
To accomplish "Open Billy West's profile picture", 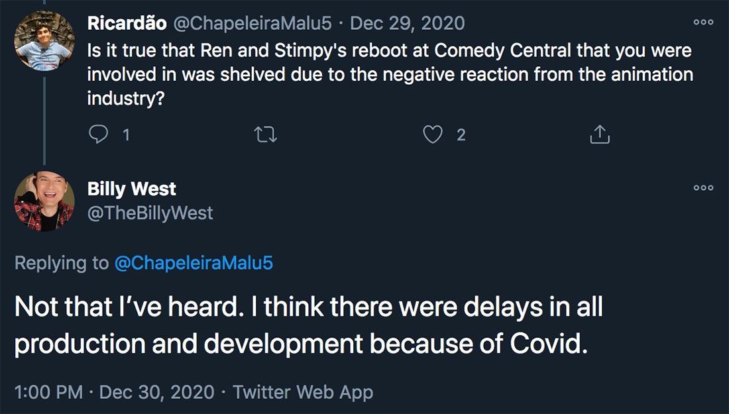I will click(44, 201).
